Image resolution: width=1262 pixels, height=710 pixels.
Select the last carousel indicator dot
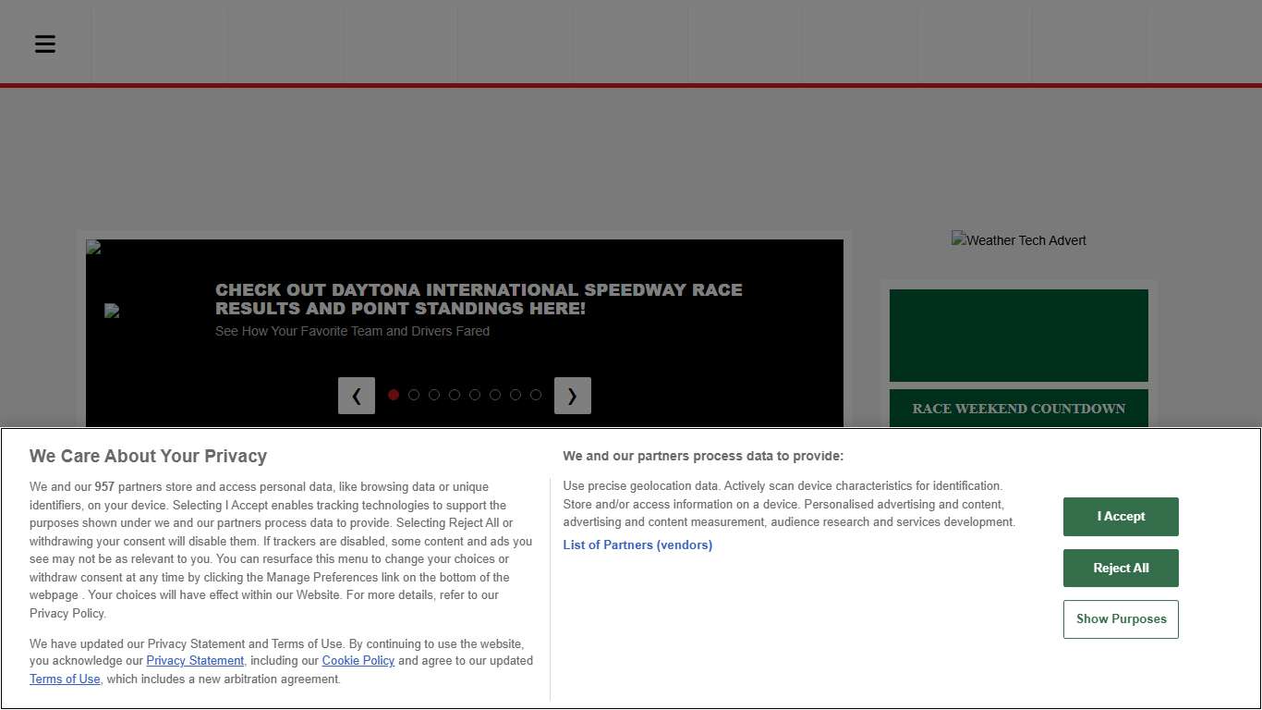[x=536, y=395]
